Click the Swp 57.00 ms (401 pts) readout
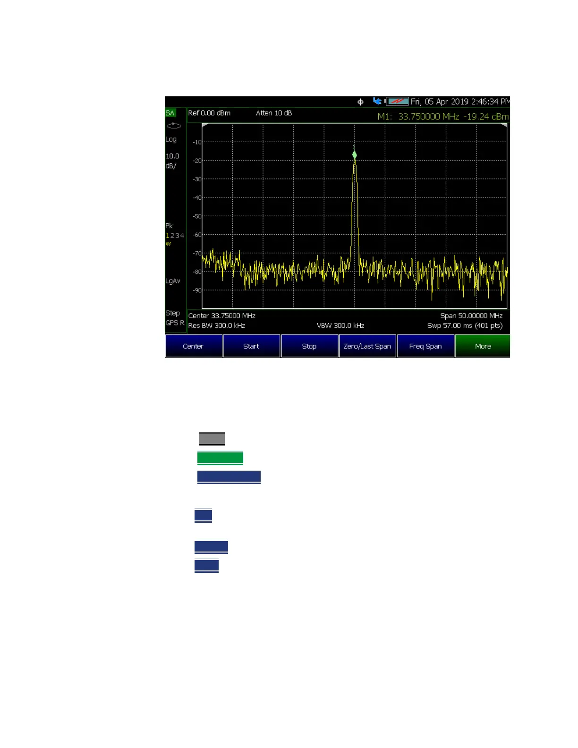The image size is (578, 748). tap(465, 325)
